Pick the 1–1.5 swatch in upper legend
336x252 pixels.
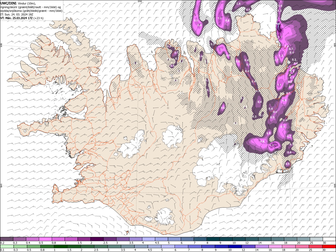pyautogui.click(x=71, y=239)
